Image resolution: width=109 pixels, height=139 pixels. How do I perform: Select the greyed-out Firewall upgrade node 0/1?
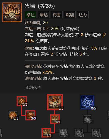pos(63,133)
